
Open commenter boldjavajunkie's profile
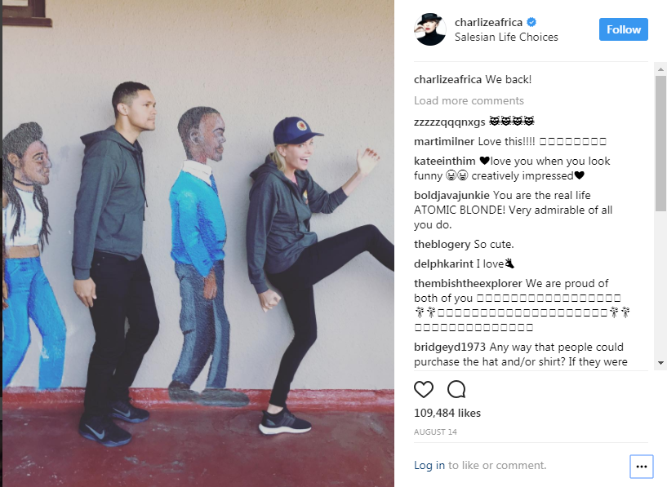[x=451, y=196]
